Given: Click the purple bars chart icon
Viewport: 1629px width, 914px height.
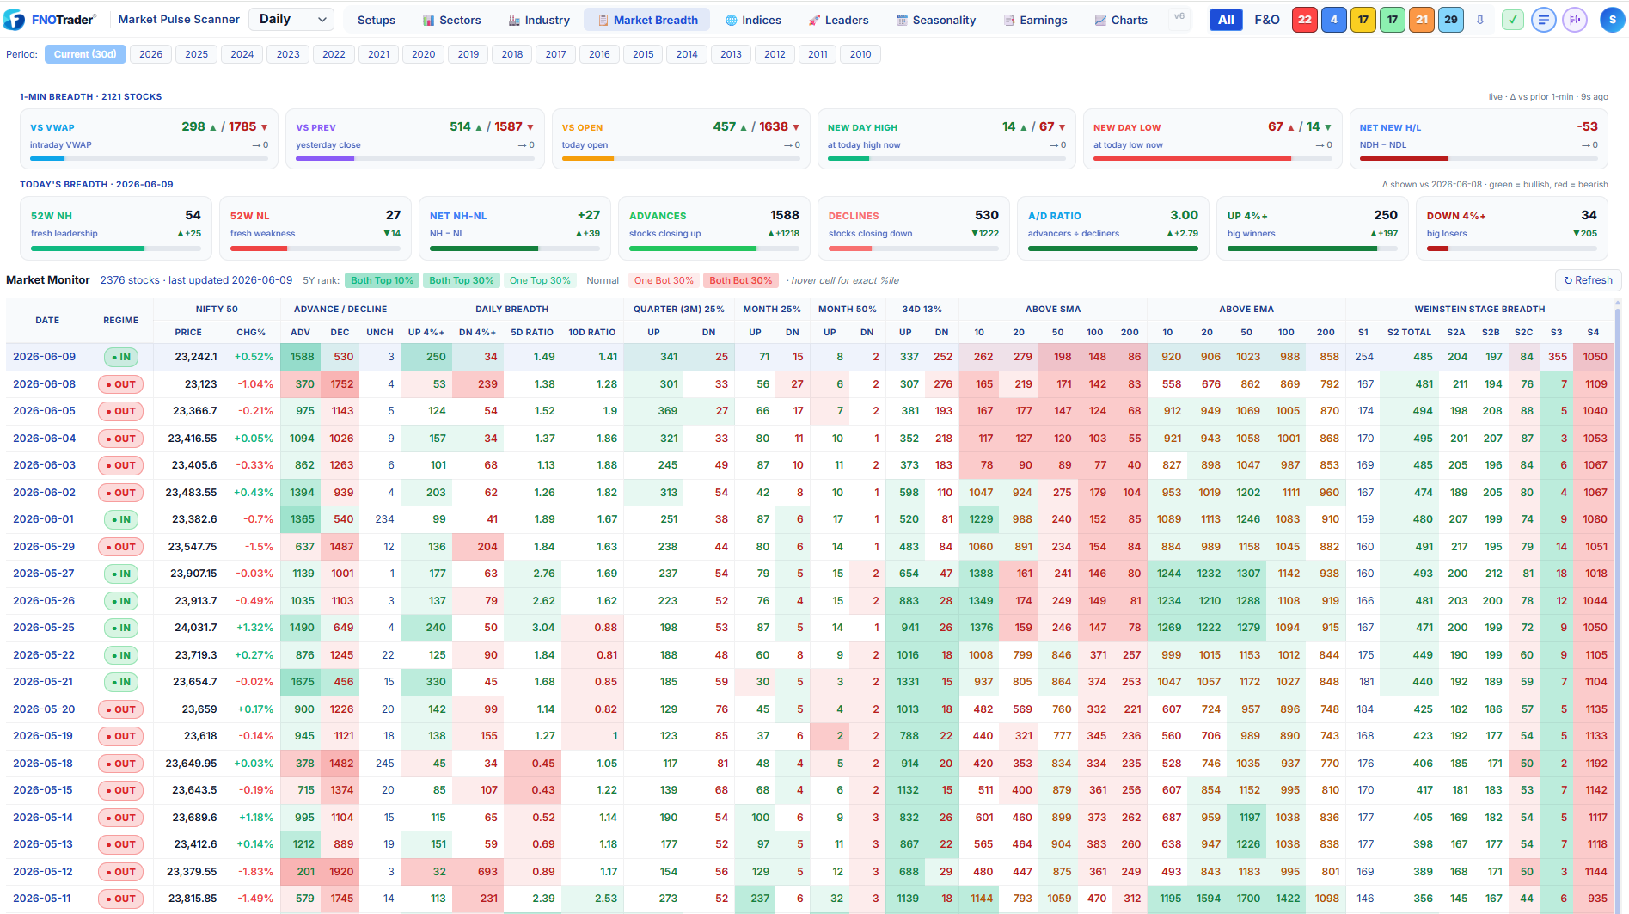Looking at the screenshot, I should point(1575,19).
